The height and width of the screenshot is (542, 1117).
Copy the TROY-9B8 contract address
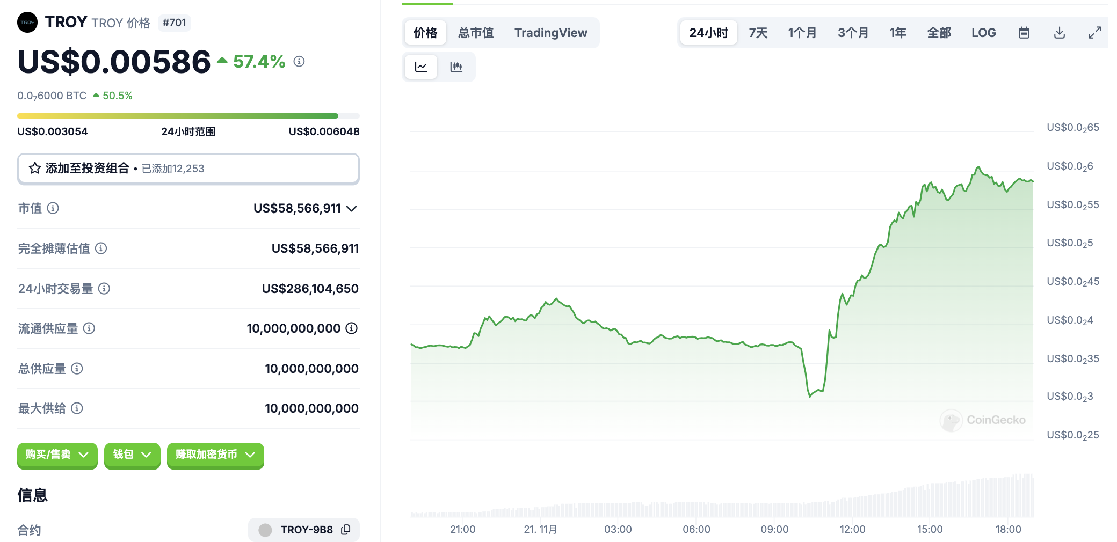[x=346, y=530]
